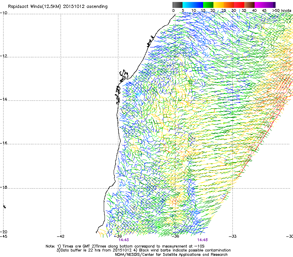
Task: Click the purple 14:45 time label
Action: coord(124,240)
